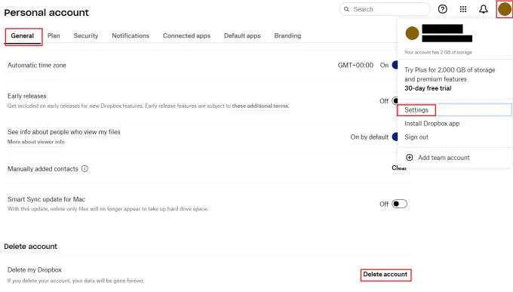Open the apps grid icon

(463, 9)
